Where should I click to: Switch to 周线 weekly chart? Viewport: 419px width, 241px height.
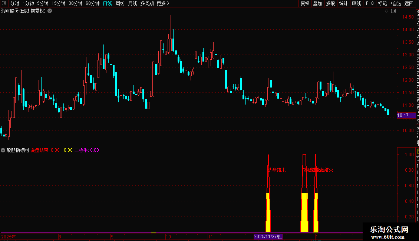[x=120, y=3]
